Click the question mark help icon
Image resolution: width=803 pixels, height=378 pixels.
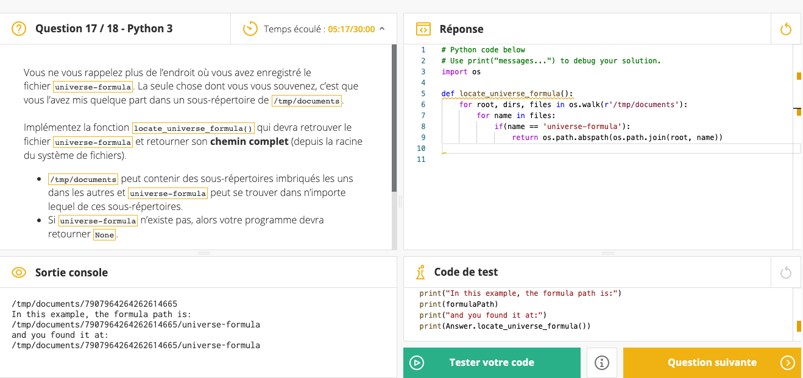tap(19, 29)
